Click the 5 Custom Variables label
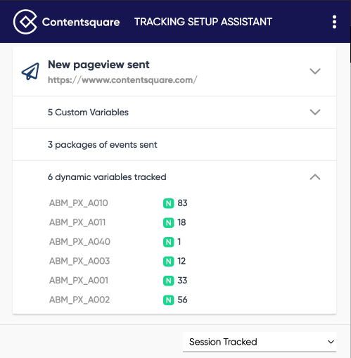The height and width of the screenshot is (358, 351). coord(88,113)
